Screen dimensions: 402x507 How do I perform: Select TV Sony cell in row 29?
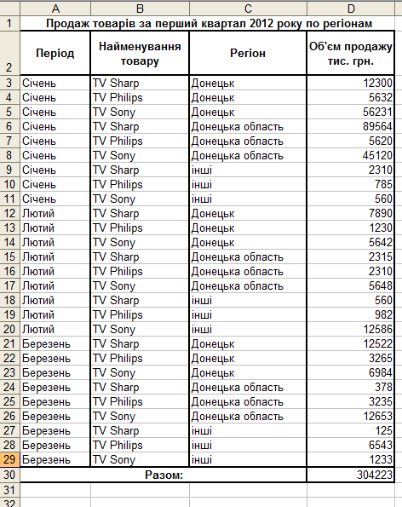[140, 459]
